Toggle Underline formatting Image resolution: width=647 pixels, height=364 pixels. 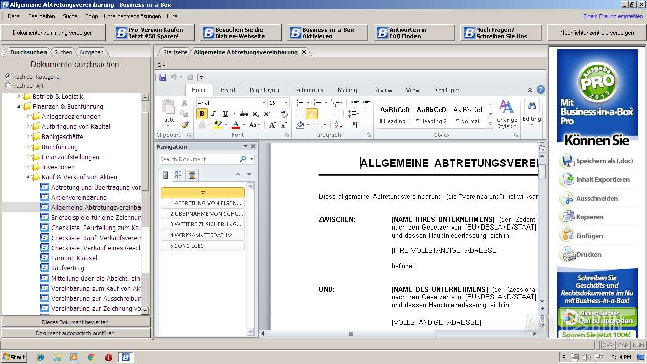click(x=225, y=114)
